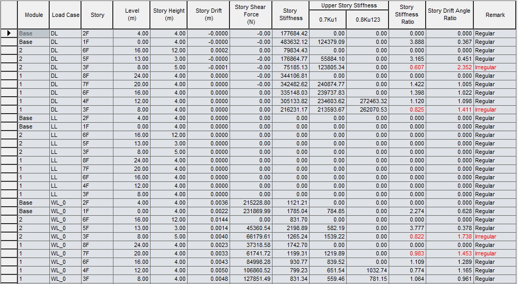Image resolution: width=518 pixels, height=284 pixels.
Task: Select the story stiffness cell 177684.42
Action: pos(291,33)
